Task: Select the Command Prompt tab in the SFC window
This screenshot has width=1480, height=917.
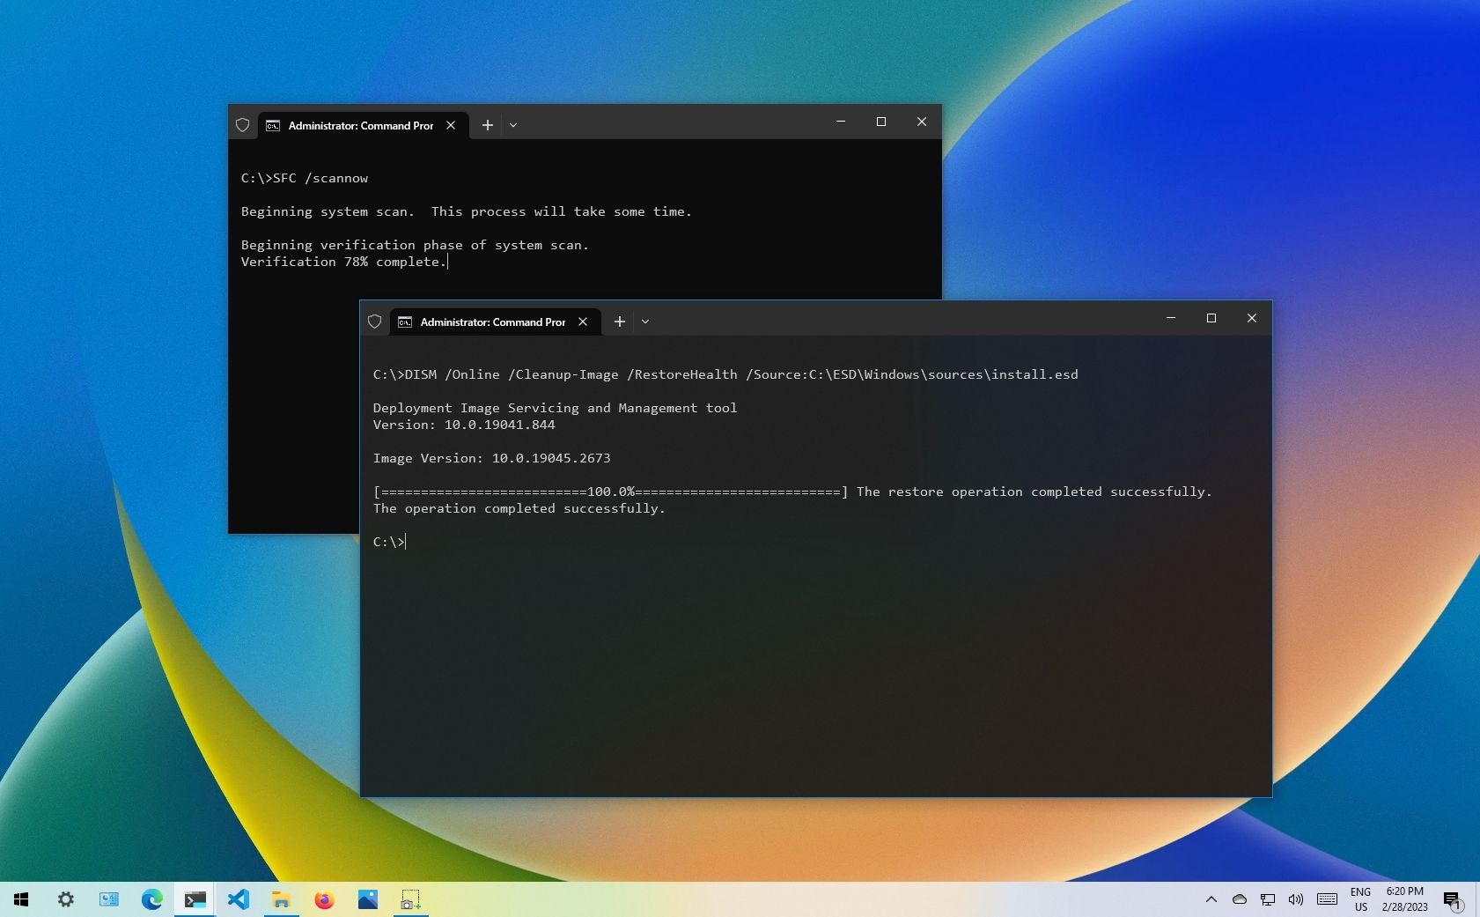Action: (361, 125)
